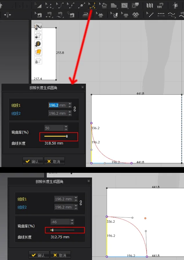
Task: Click the 弯曲率 field showing -46
Action: 60,222
